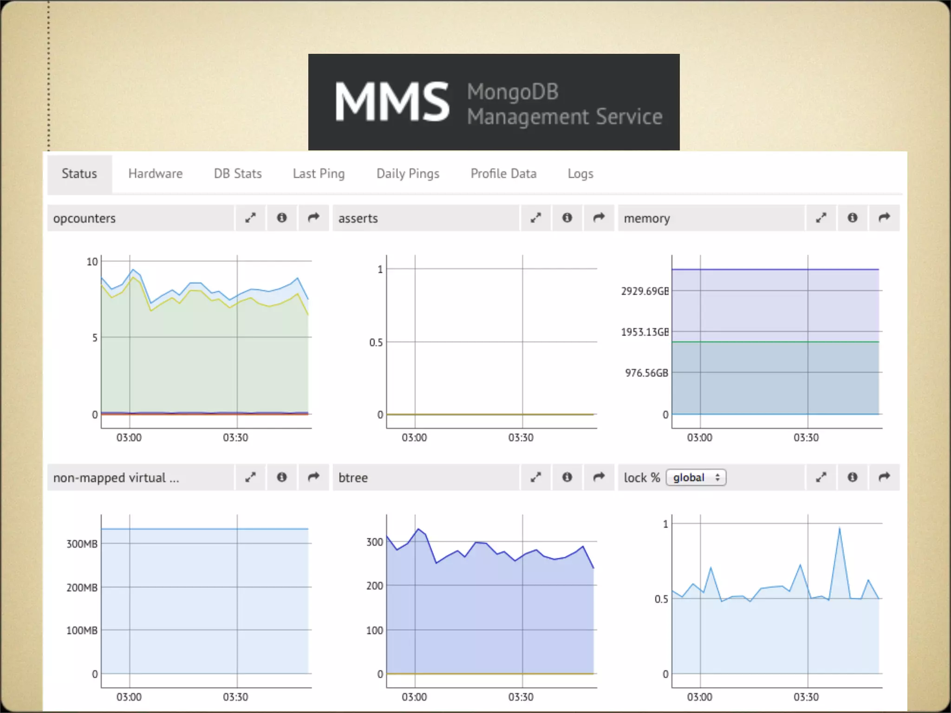Click the MMS MongoDB Management Service logo
The image size is (951, 713).
494,102
